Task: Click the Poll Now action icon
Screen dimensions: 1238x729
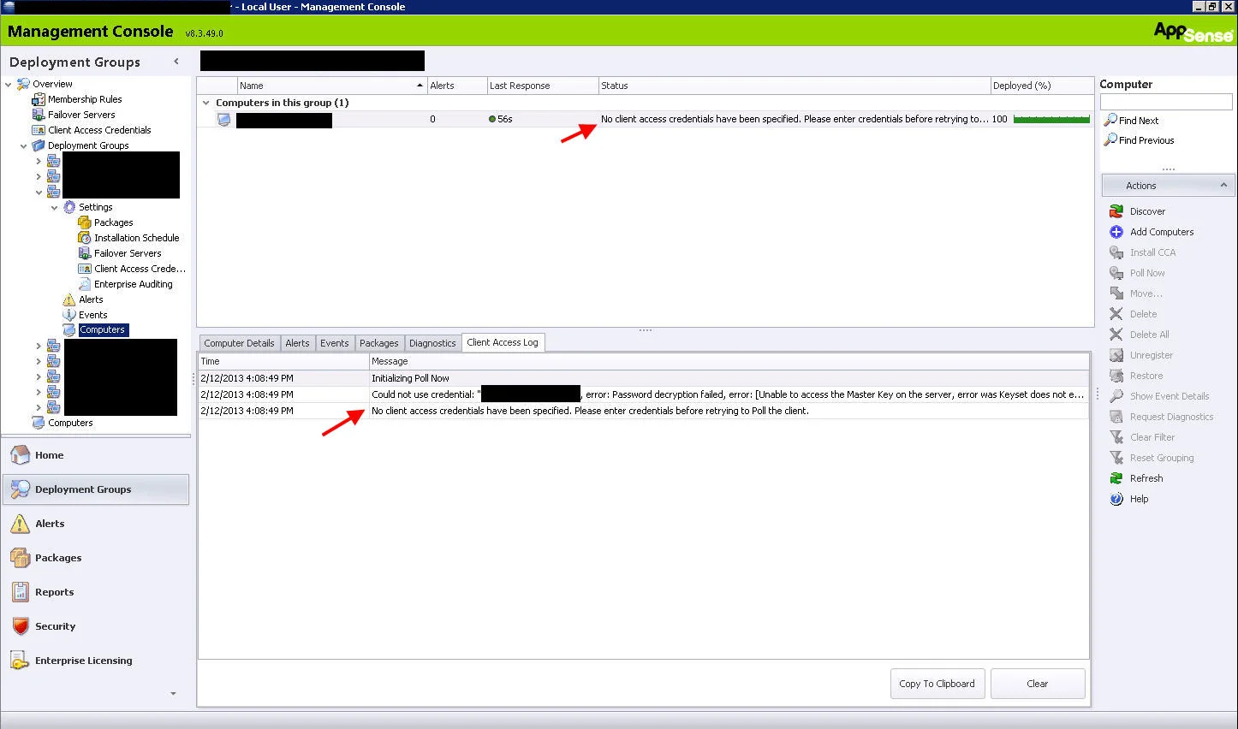Action: 1116,273
